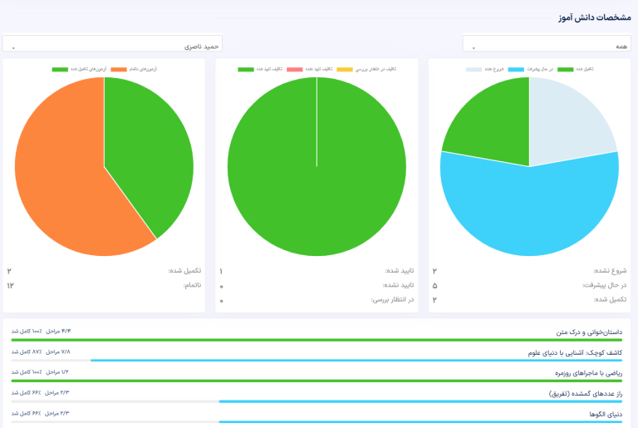Image resolution: width=638 pixels, height=428 pixels.
Task: Open the داستان‌خوانی و درک متن course
Action: [x=580, y=332]
